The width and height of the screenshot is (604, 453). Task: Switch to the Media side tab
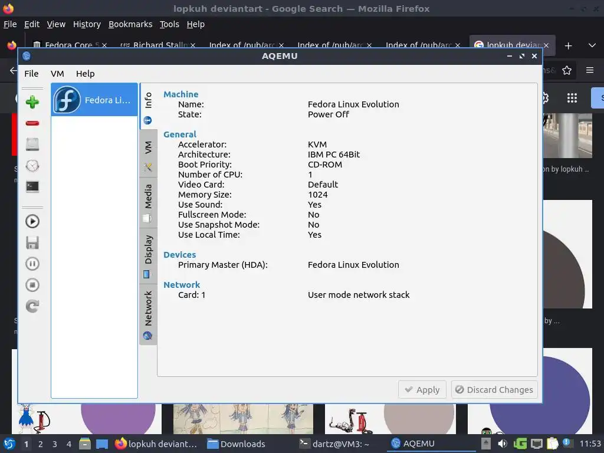pyautogui.click(x=148, y=202)
